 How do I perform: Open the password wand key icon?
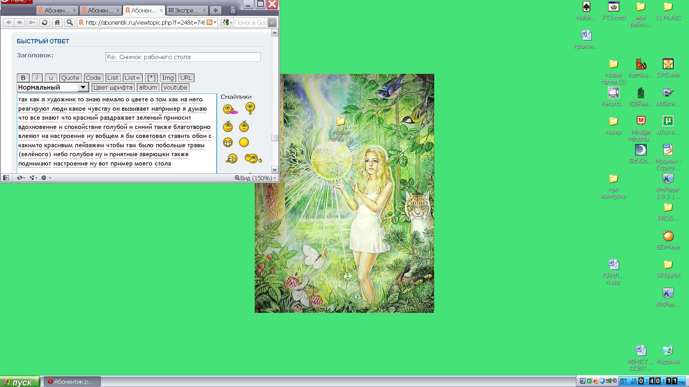pos(32,23)
